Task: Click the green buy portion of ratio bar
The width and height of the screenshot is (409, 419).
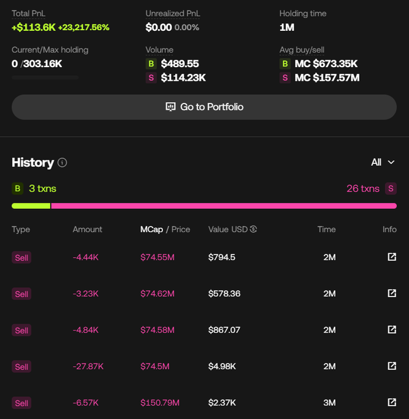Action: tap(31, 206)
